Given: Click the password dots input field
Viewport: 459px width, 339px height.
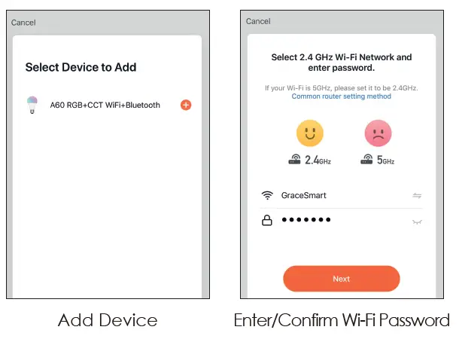Looking at the screenshot, I should tap(342, 220).
